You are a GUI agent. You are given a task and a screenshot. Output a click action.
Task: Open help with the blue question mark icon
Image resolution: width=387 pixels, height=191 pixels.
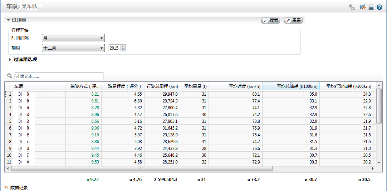tap(379, 7)
